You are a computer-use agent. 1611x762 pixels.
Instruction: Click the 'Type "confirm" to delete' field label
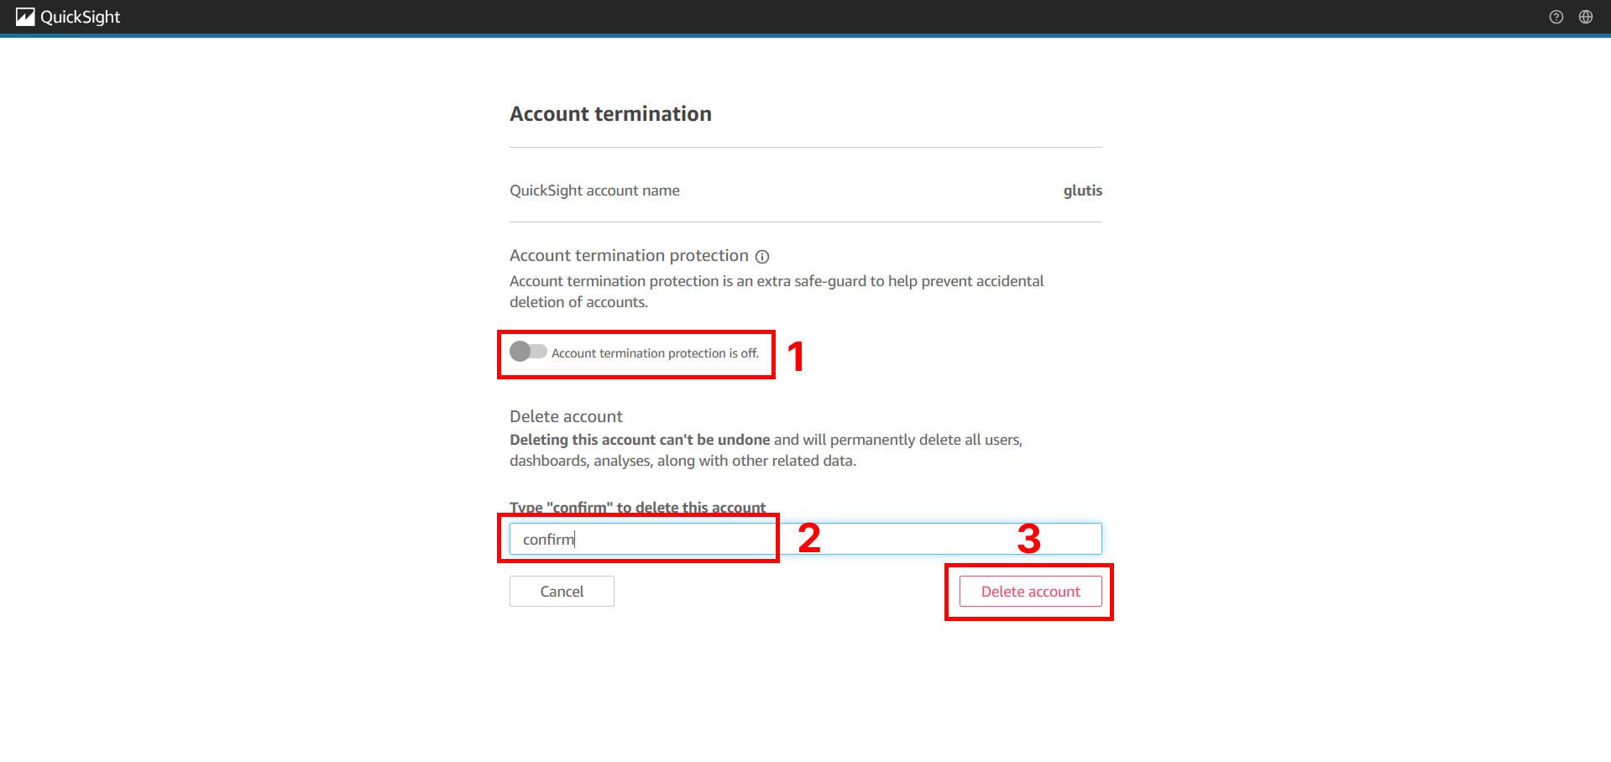pyautogui.click(x=637, y=507)
